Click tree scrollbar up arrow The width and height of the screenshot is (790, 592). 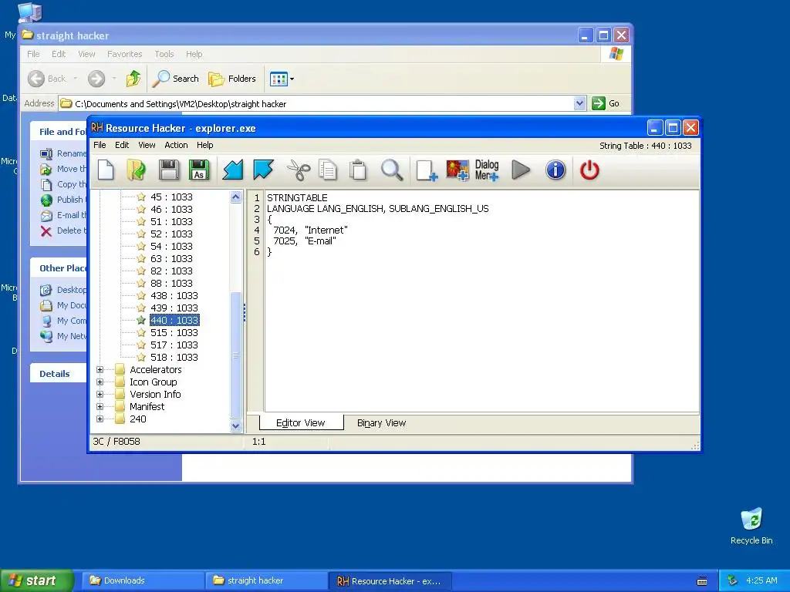click(x=235, y=197)
